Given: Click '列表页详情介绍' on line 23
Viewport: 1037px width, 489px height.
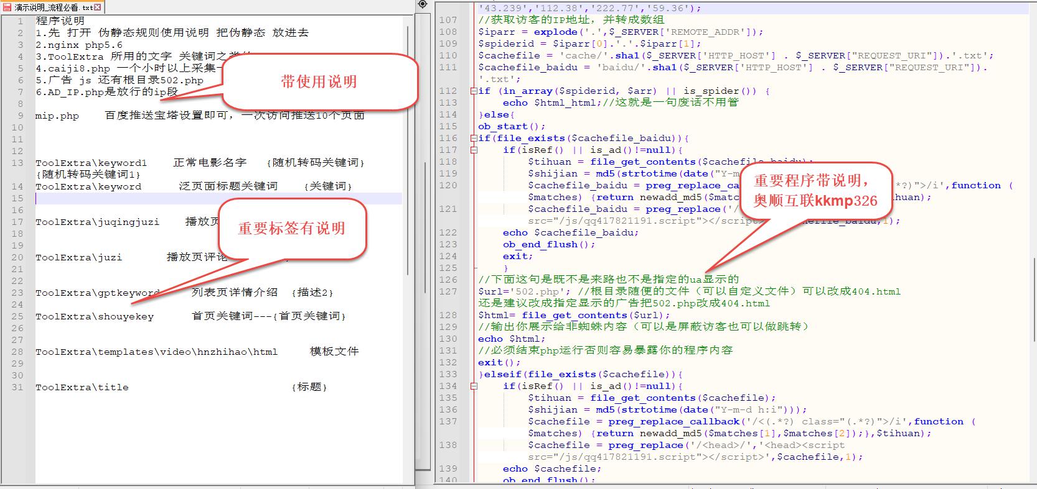Looking at the screenshot, I should tap(235, 293).
